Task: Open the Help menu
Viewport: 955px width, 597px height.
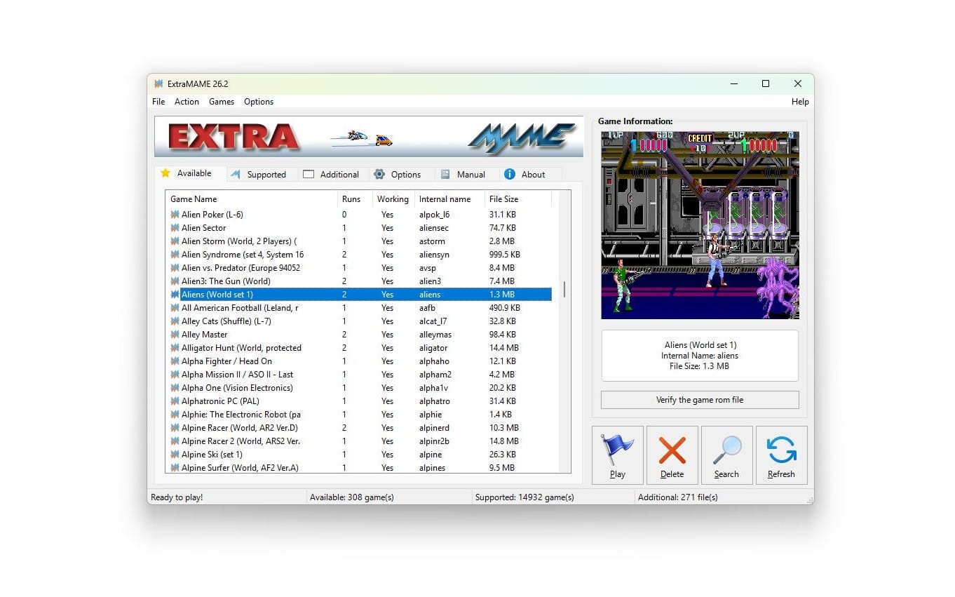Action: [x=800, y=102]
